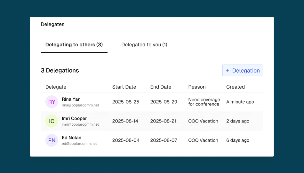The image size is (304, 173).
Task: Click Imri Cooper's IC avatar icon
Action: pos(52,121)
